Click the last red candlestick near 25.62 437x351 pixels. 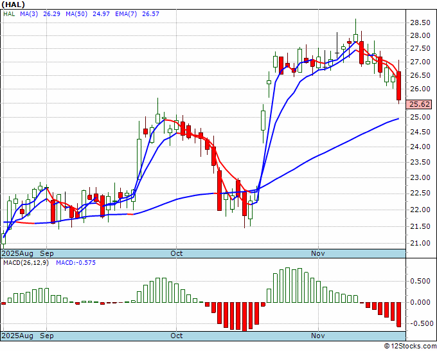tap(399, 86)
